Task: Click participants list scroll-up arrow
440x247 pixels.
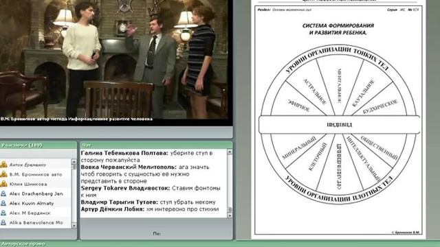Action: (x=74, y=162)
